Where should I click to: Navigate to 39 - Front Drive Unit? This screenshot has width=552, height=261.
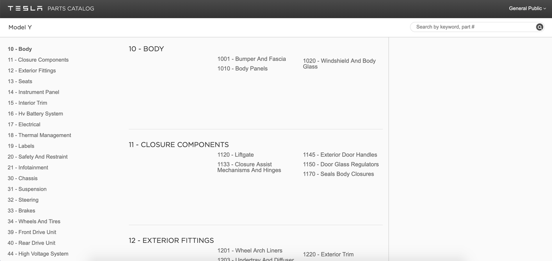[x=32, y=233]
